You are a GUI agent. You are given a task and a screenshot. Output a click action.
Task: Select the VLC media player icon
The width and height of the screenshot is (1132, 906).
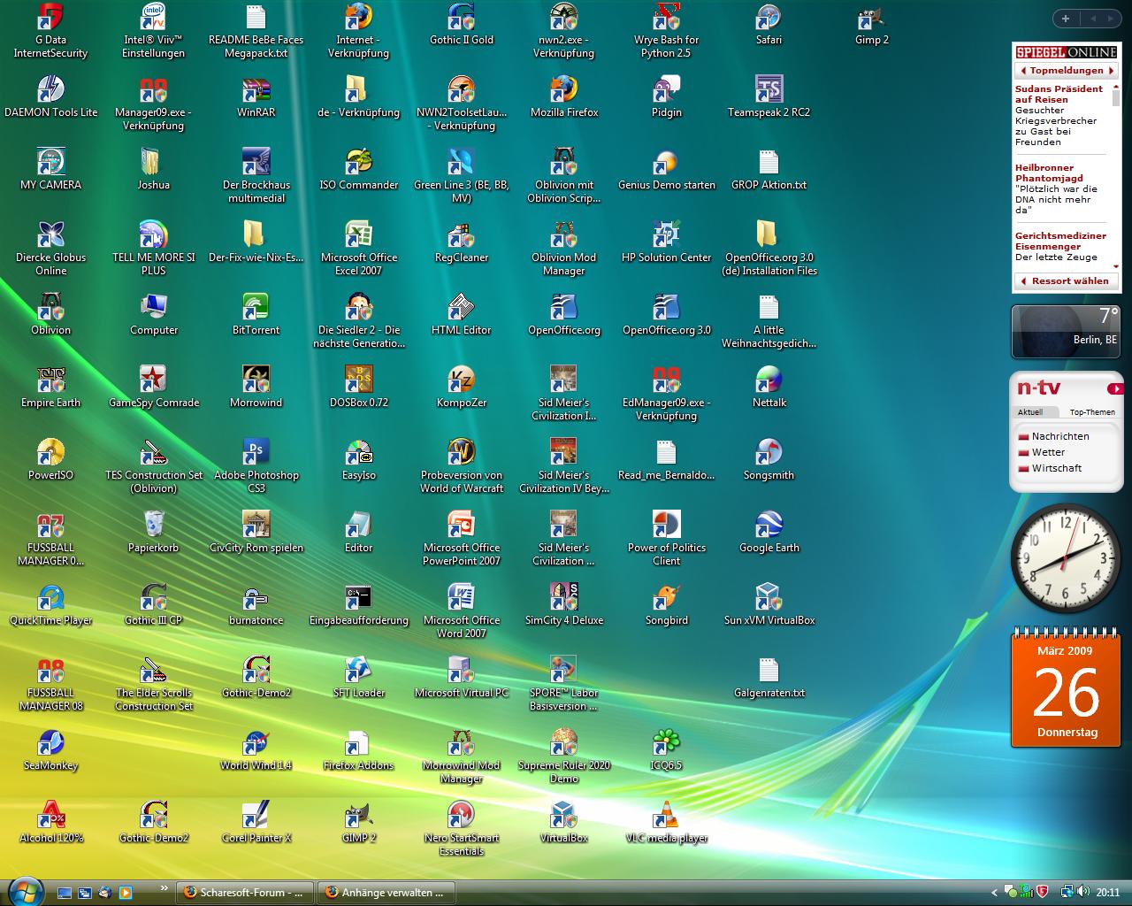click(666, 816)
